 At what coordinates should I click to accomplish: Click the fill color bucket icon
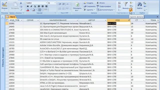pos(34,10)
